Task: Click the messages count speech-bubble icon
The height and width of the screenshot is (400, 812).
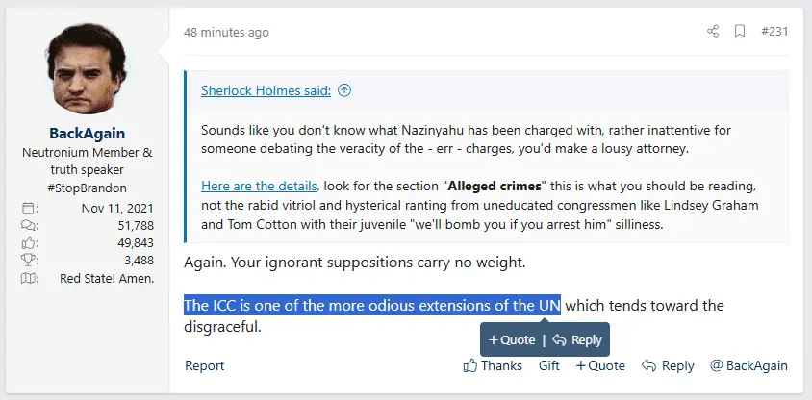Action: (29, 225)
